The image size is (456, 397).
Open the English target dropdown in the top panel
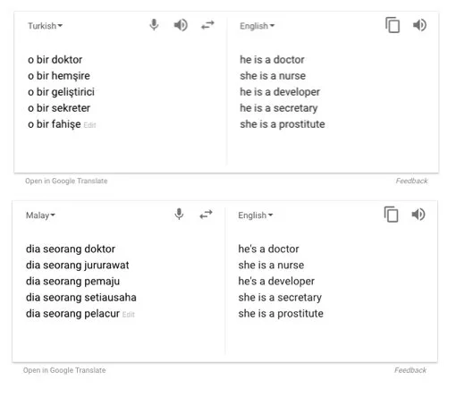click(258, 26)
